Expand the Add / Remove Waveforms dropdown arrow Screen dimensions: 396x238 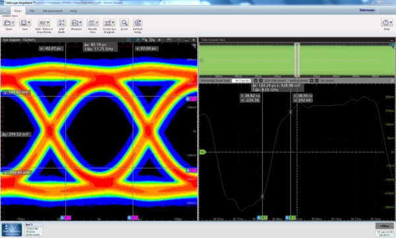coord(48,22)
